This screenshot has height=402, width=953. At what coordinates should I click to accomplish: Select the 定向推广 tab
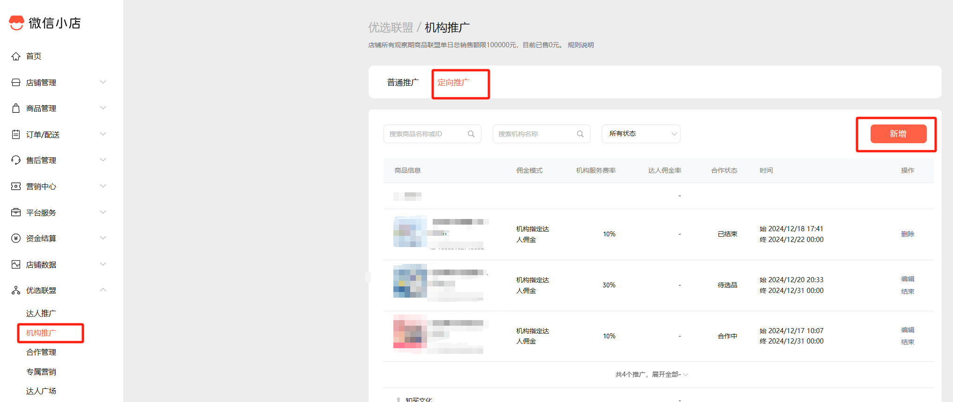[453, 82]
